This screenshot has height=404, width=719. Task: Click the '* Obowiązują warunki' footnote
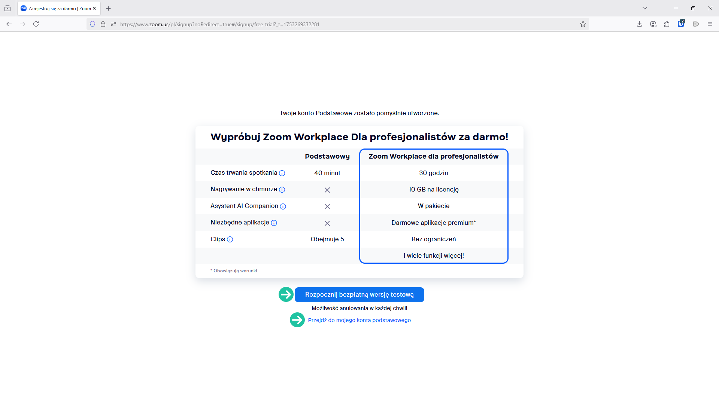(x=234, y=271)
